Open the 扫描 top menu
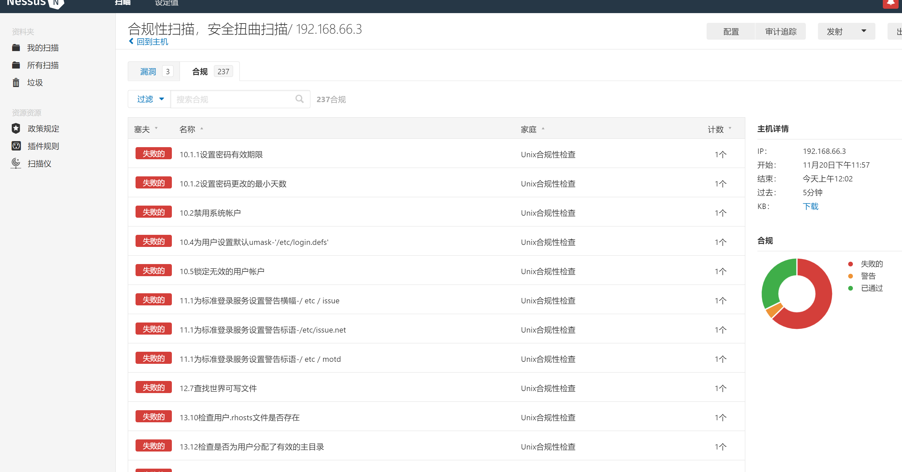 [x=122, y=3]
